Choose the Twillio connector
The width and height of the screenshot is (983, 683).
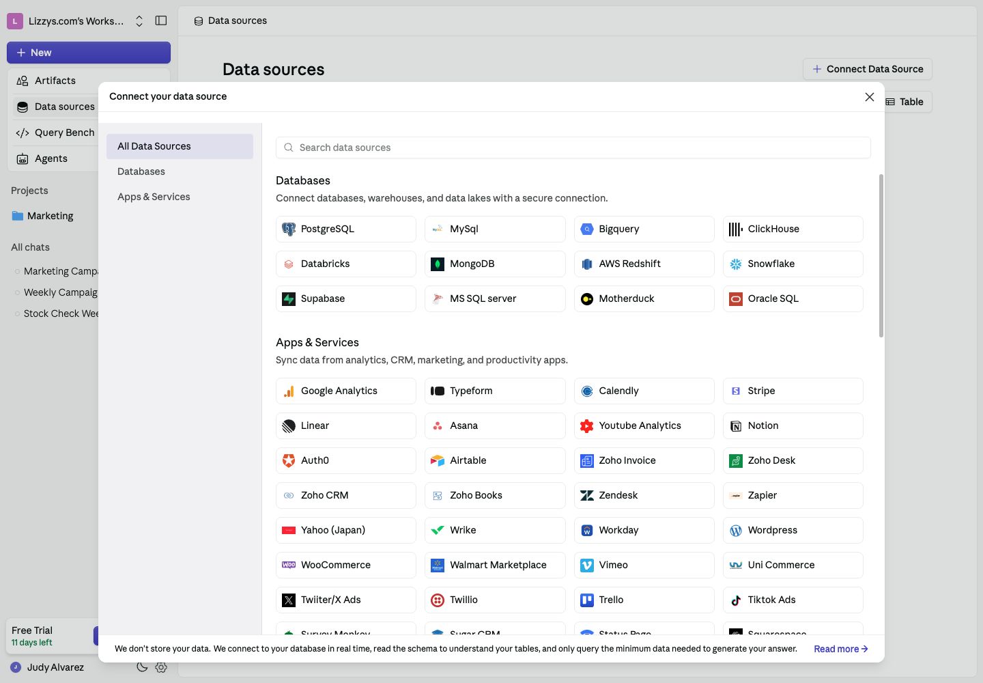click(495, 600)
